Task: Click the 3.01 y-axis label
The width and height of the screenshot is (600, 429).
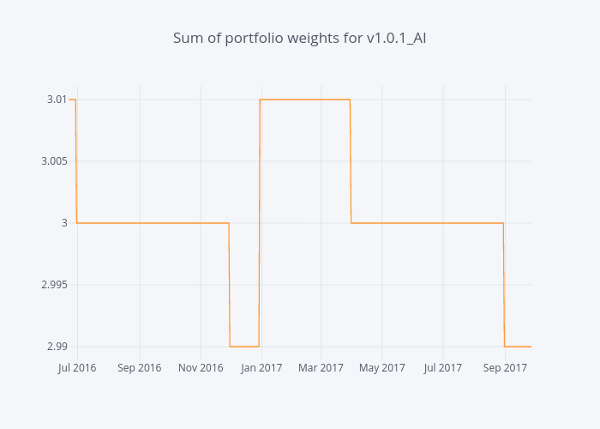Action: pos(57,100)
